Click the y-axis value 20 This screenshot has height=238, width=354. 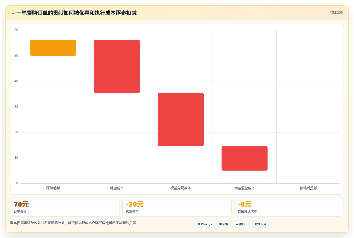(x=16, y=132)
